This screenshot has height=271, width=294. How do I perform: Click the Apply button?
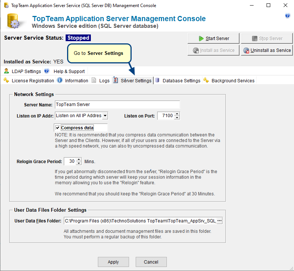click(113, 262)
